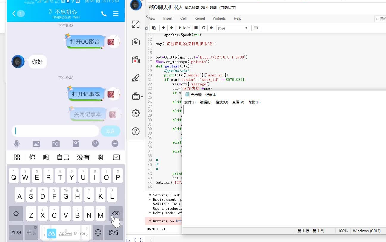Collapse the phone keyboard with down chevron
The image size is (386, 242).
coord(116,157)
